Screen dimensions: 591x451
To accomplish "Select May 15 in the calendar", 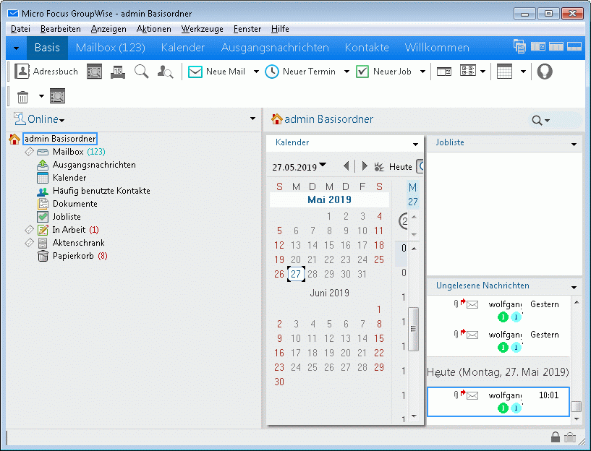I will 329,245.
